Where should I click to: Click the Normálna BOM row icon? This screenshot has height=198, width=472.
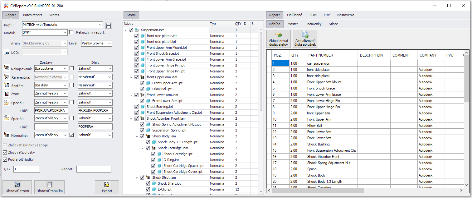click(6, 135)
